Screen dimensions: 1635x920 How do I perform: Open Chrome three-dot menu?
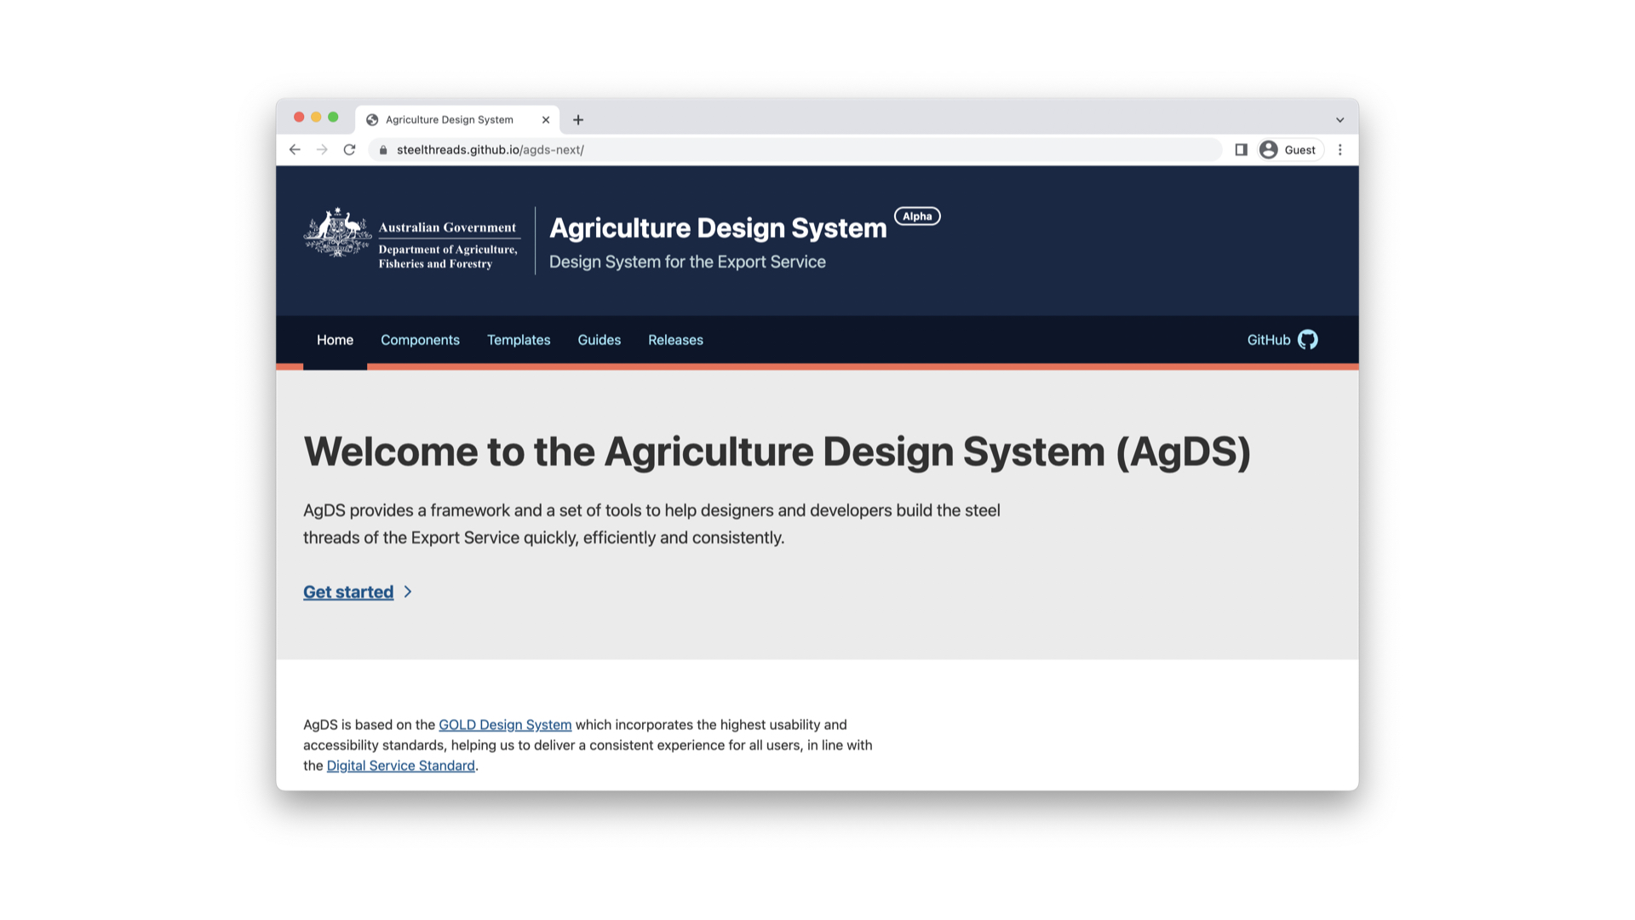pyautogui.click(x=1340, y=150)
